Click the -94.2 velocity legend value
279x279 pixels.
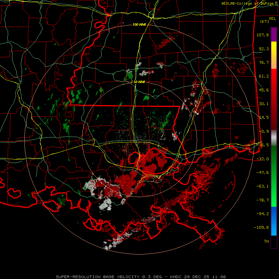(263, 214)
